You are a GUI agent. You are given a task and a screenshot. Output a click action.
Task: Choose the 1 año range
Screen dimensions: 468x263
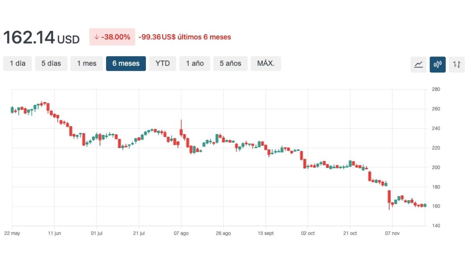point(195,64)
